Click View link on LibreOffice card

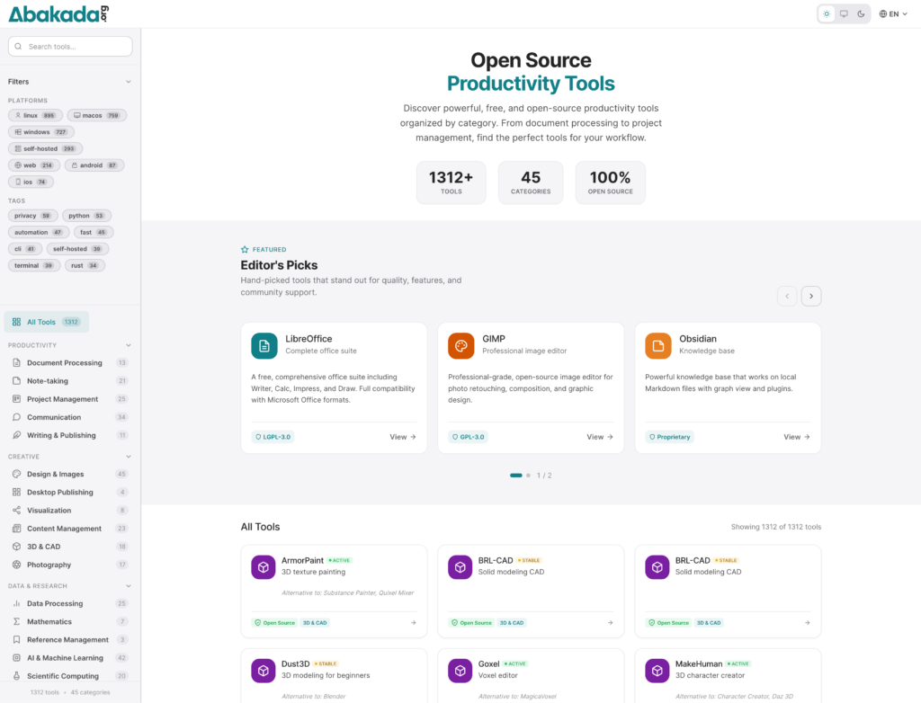[403, 437]
